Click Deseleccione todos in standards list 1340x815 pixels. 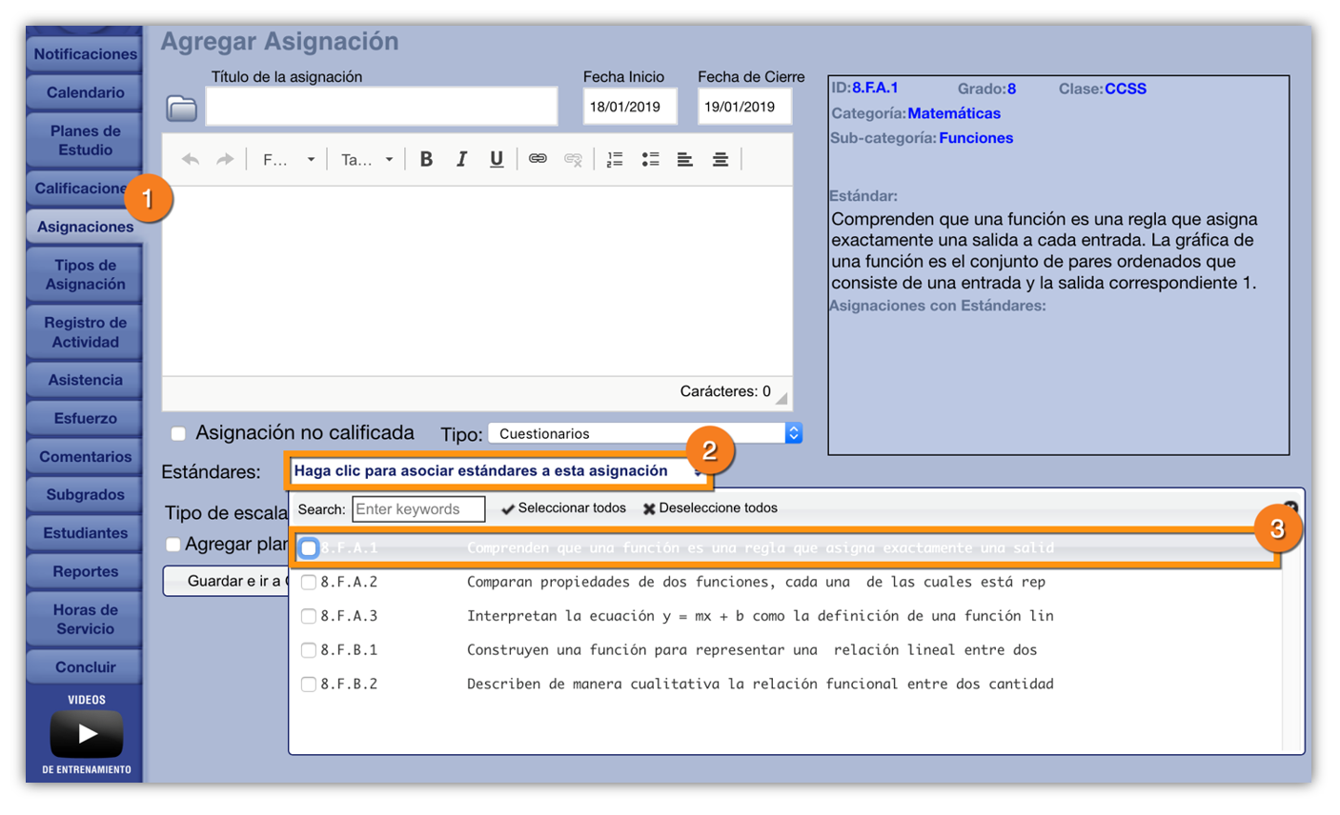[x=710, y=508]
